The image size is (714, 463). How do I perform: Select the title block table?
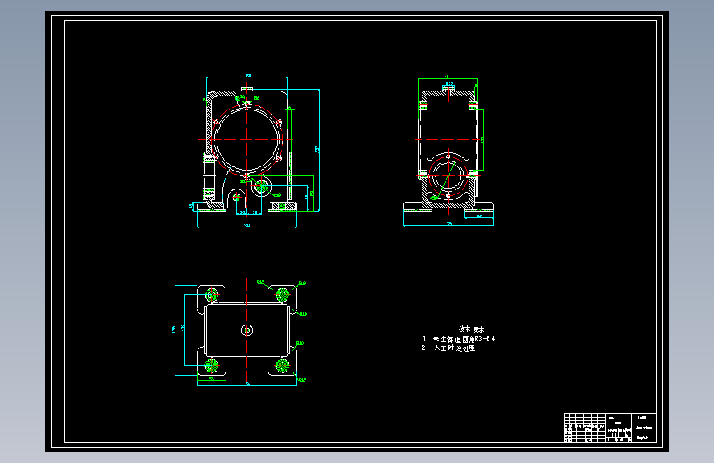coord(610,428)
